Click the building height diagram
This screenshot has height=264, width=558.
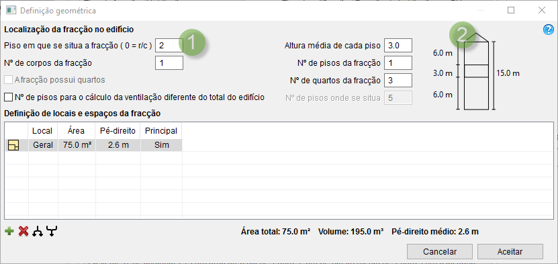point(475,71)
